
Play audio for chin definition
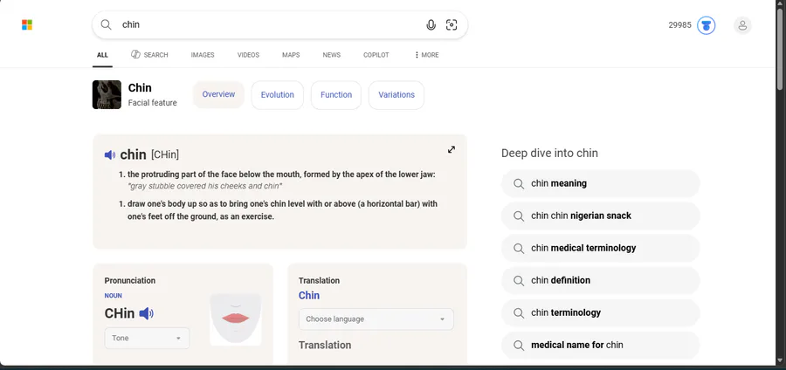(x=110, y=155)
